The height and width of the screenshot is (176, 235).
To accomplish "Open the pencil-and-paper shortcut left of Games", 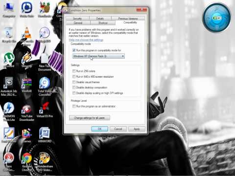I will (x=9, y=135).
